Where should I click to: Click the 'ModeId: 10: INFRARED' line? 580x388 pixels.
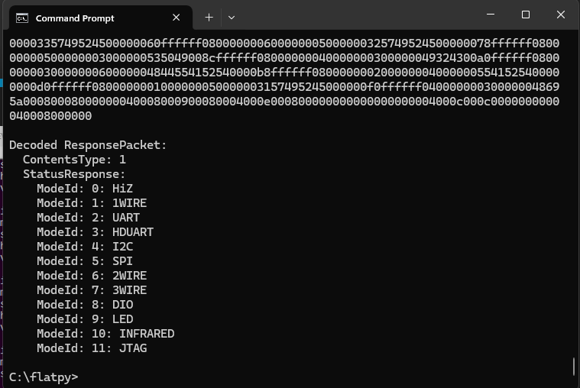105,334
